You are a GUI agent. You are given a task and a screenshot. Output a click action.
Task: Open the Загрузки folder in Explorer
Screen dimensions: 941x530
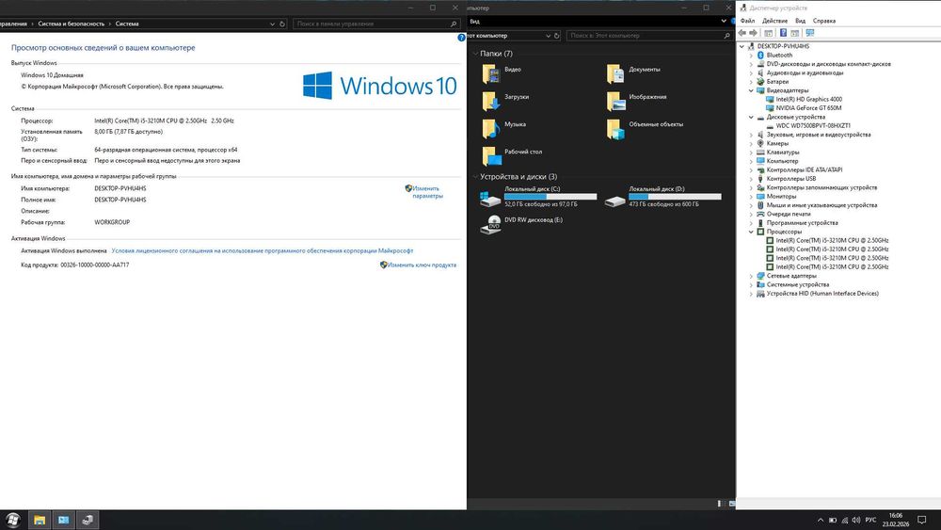click(505, 101)
